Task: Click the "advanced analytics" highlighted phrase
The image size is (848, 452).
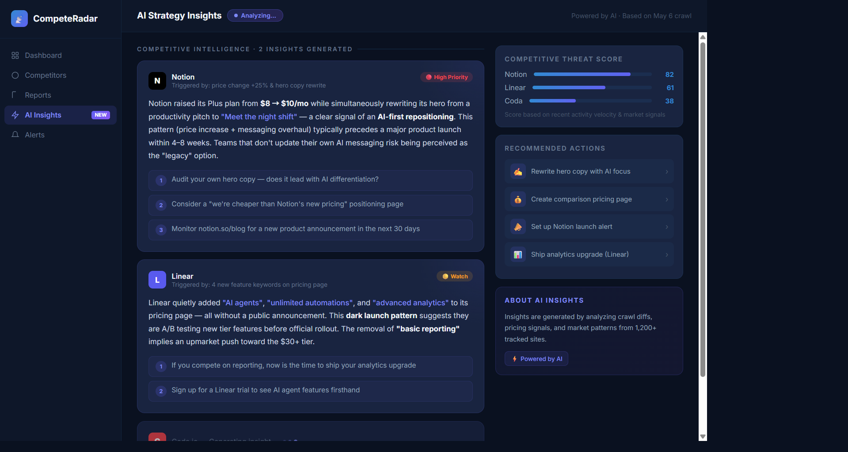Action: [x=411, y=303]
